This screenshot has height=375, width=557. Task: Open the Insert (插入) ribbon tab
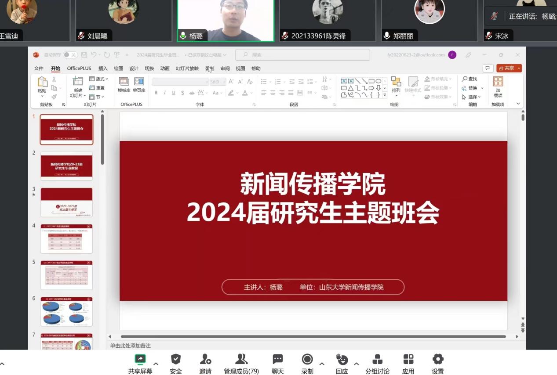(103, 69)
